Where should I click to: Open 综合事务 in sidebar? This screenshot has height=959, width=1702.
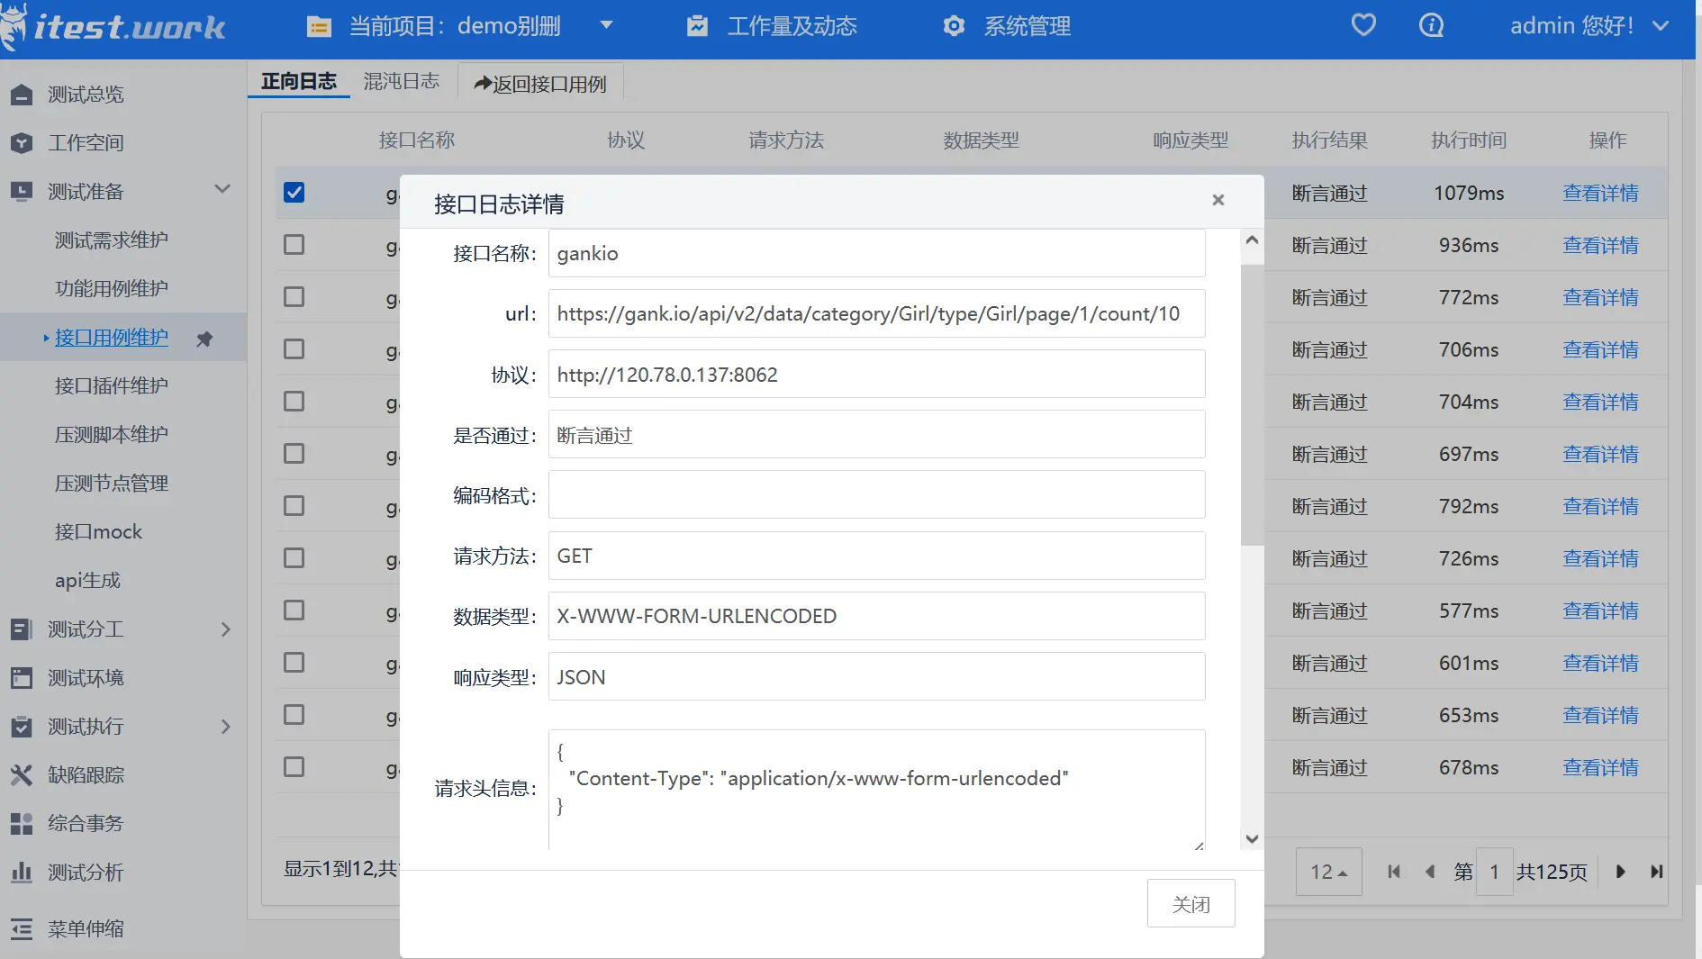coord(86,824)
